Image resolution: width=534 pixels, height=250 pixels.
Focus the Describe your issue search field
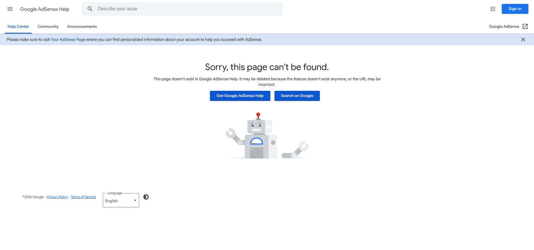click(182, 9)
